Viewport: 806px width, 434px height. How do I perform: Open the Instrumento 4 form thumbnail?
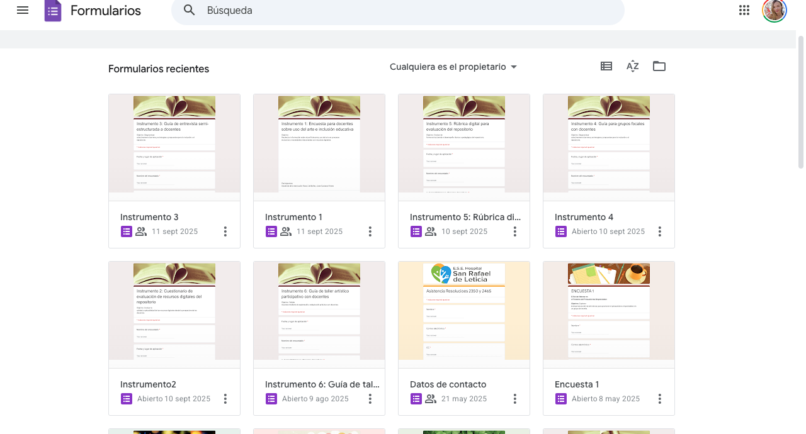point(608,147)
